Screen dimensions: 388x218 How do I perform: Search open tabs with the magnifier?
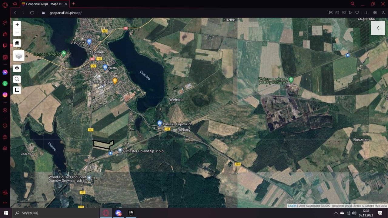point(353,4)
